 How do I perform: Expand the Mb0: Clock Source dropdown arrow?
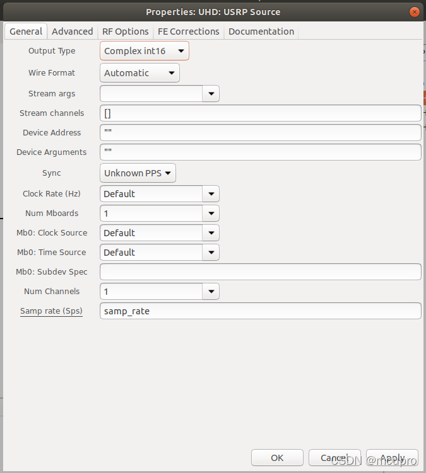coord(211,233)
